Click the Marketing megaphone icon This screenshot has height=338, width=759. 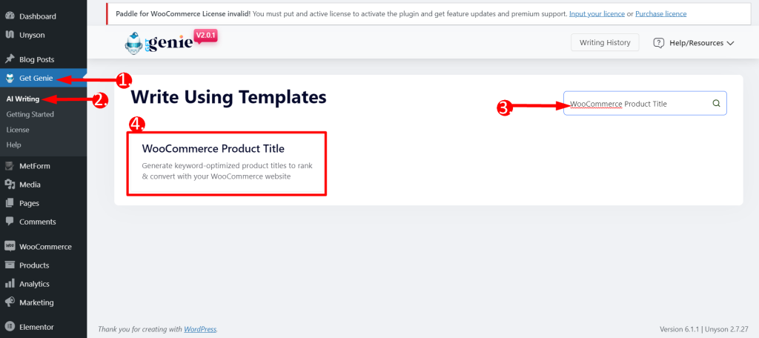[x=10, y=302]
